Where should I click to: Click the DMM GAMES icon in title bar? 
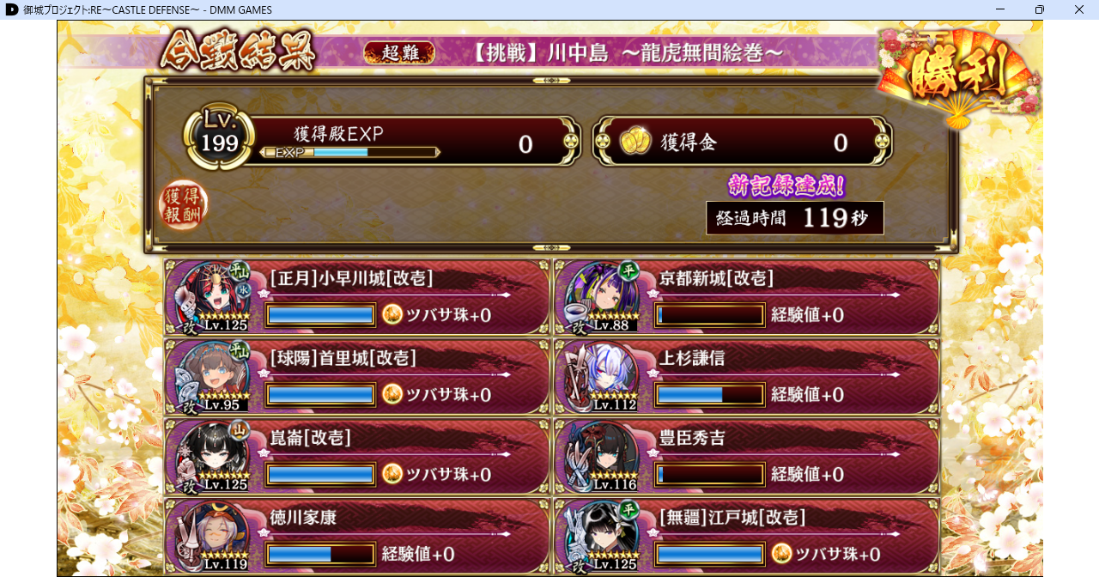[11, 9]
